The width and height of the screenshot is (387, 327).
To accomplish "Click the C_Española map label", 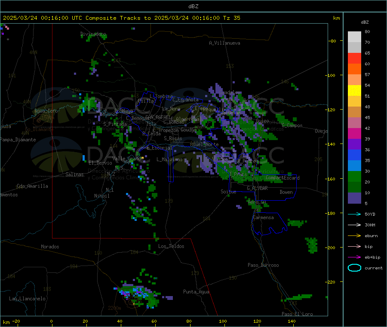I will pos(185,100).
